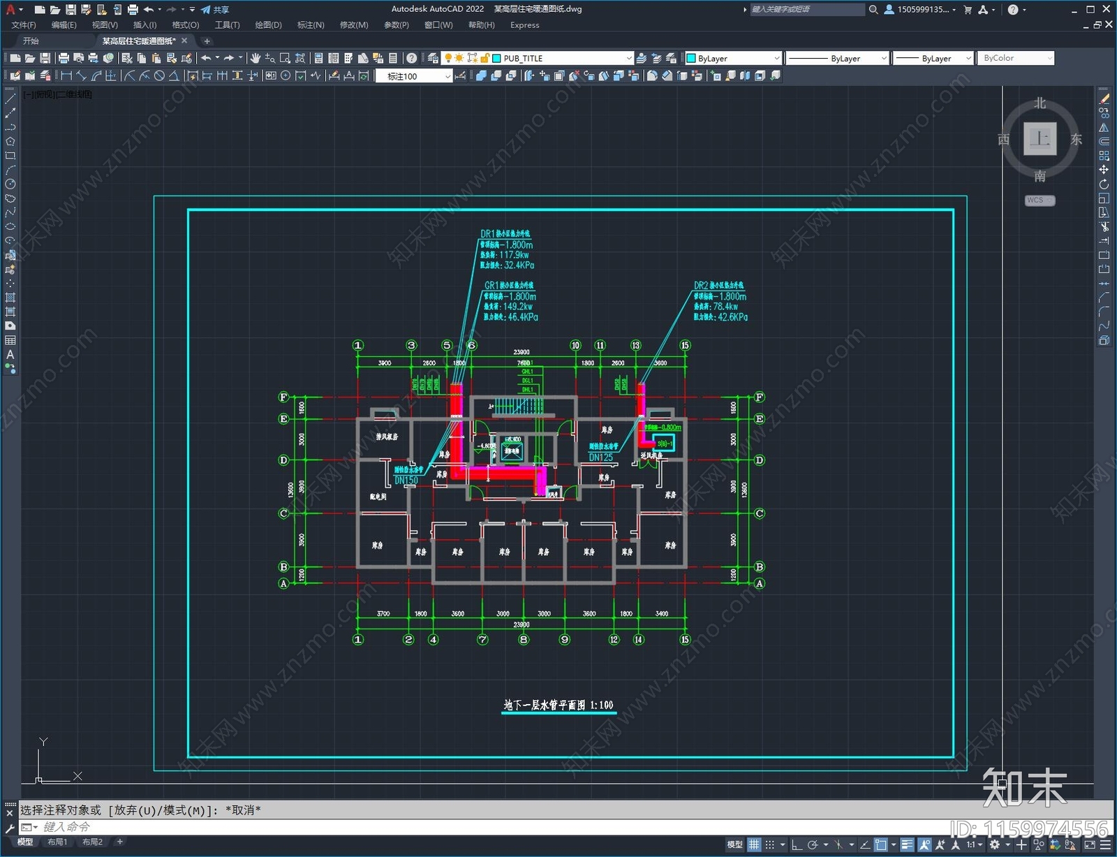The image size is (1117, 857).
Task: Select the Diameter dimension tool
Action: [159, 76]
